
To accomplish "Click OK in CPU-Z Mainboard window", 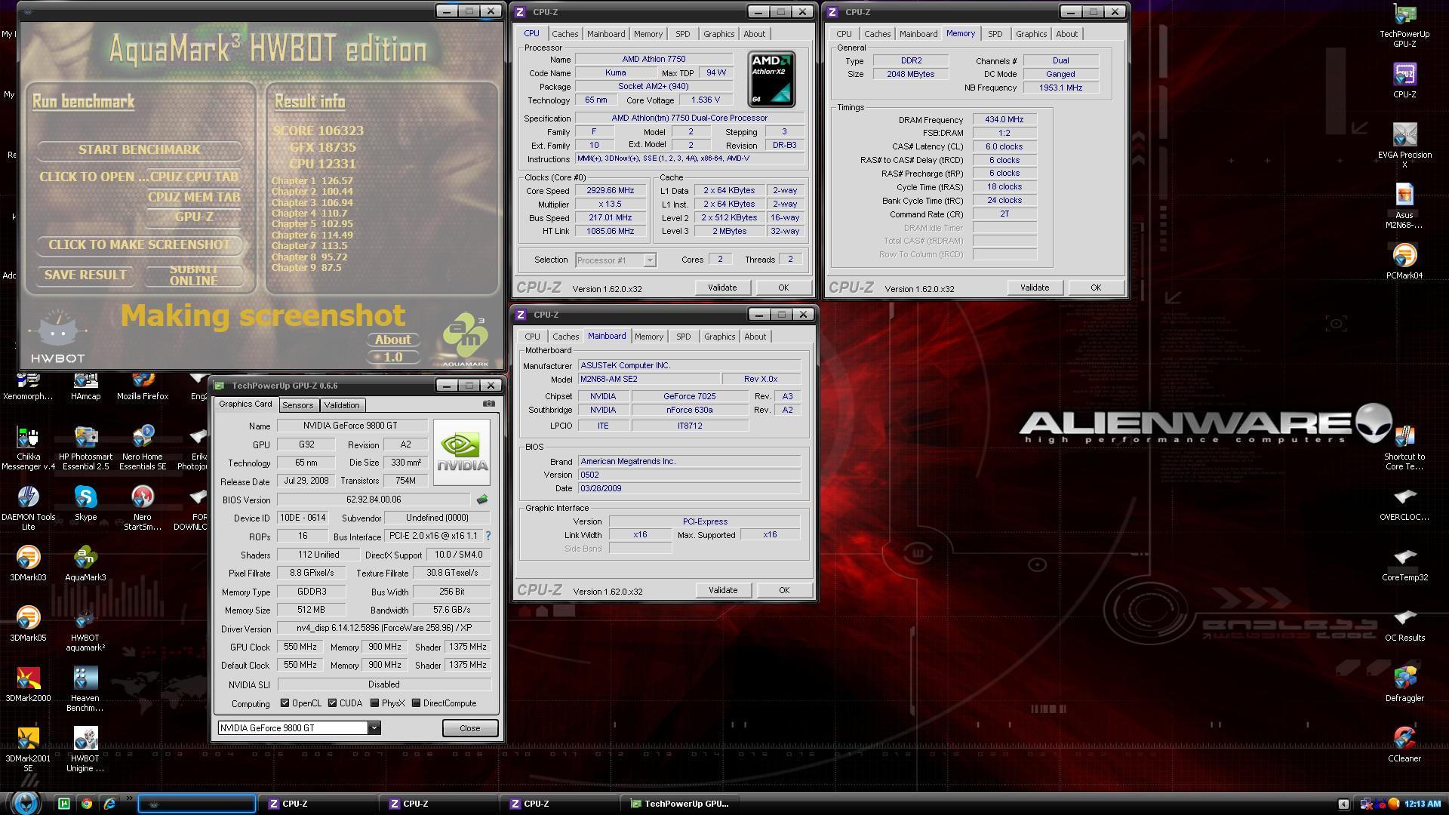I will point(783,590).
